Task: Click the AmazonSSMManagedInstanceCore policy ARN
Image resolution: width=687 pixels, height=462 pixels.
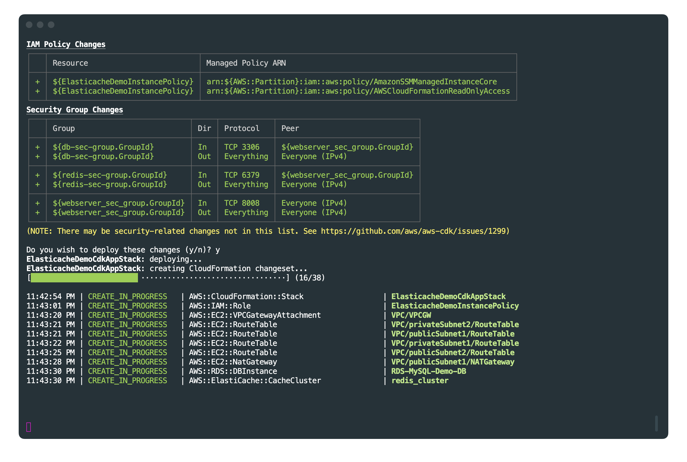Action: [351, 82]
